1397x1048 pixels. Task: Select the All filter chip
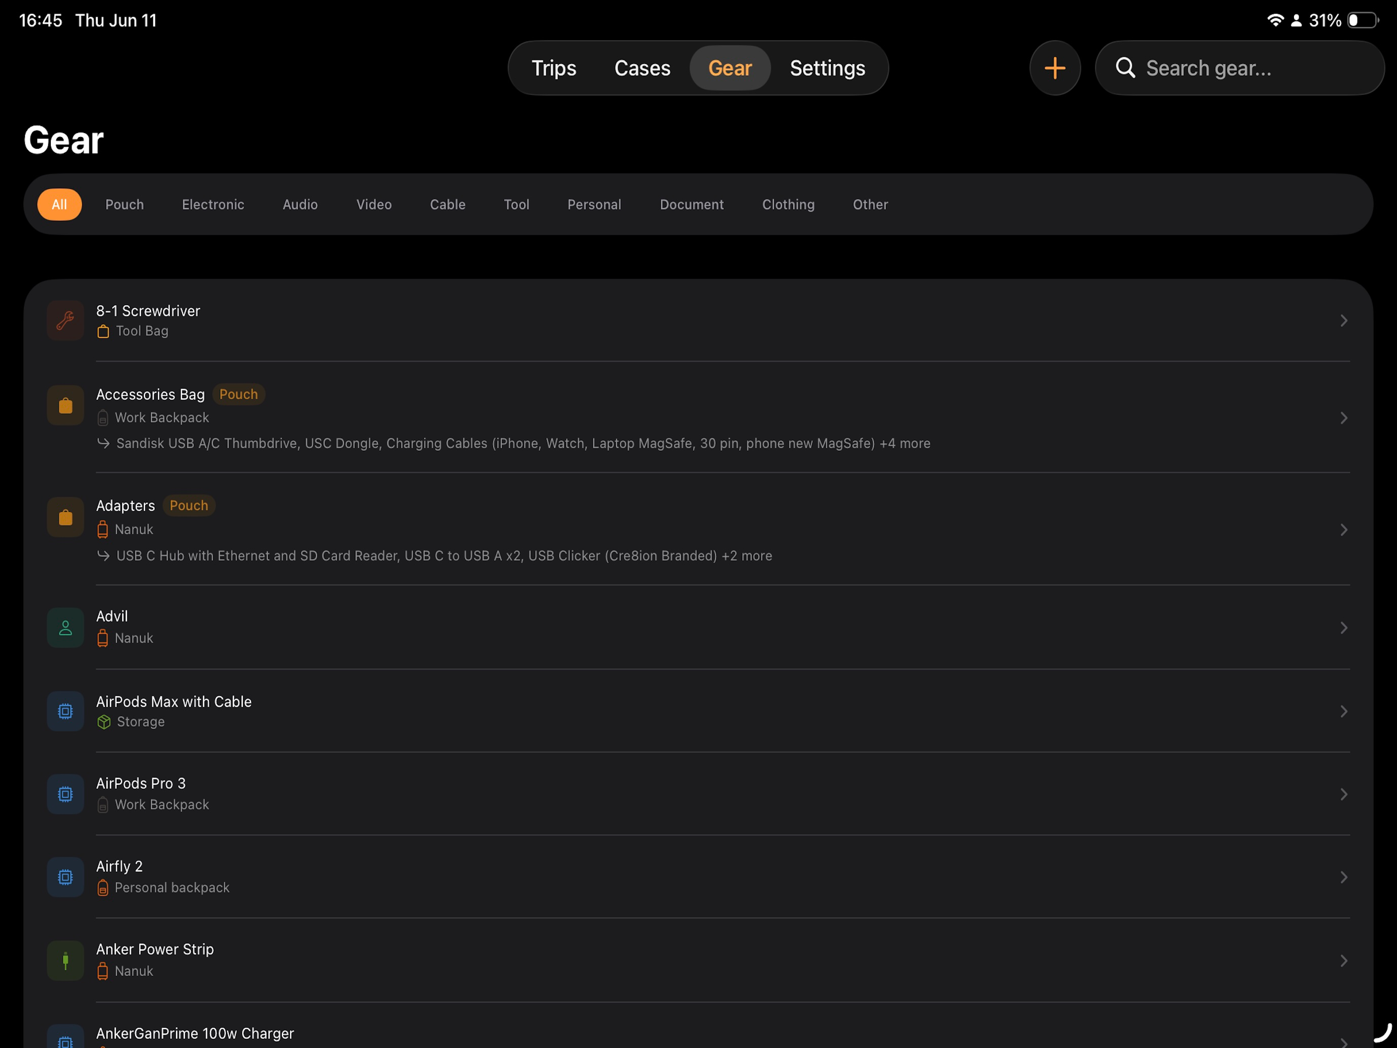click(59, 205)
